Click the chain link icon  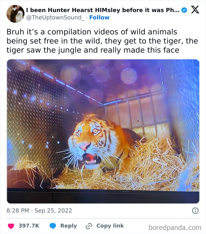(x=89, y=226)
